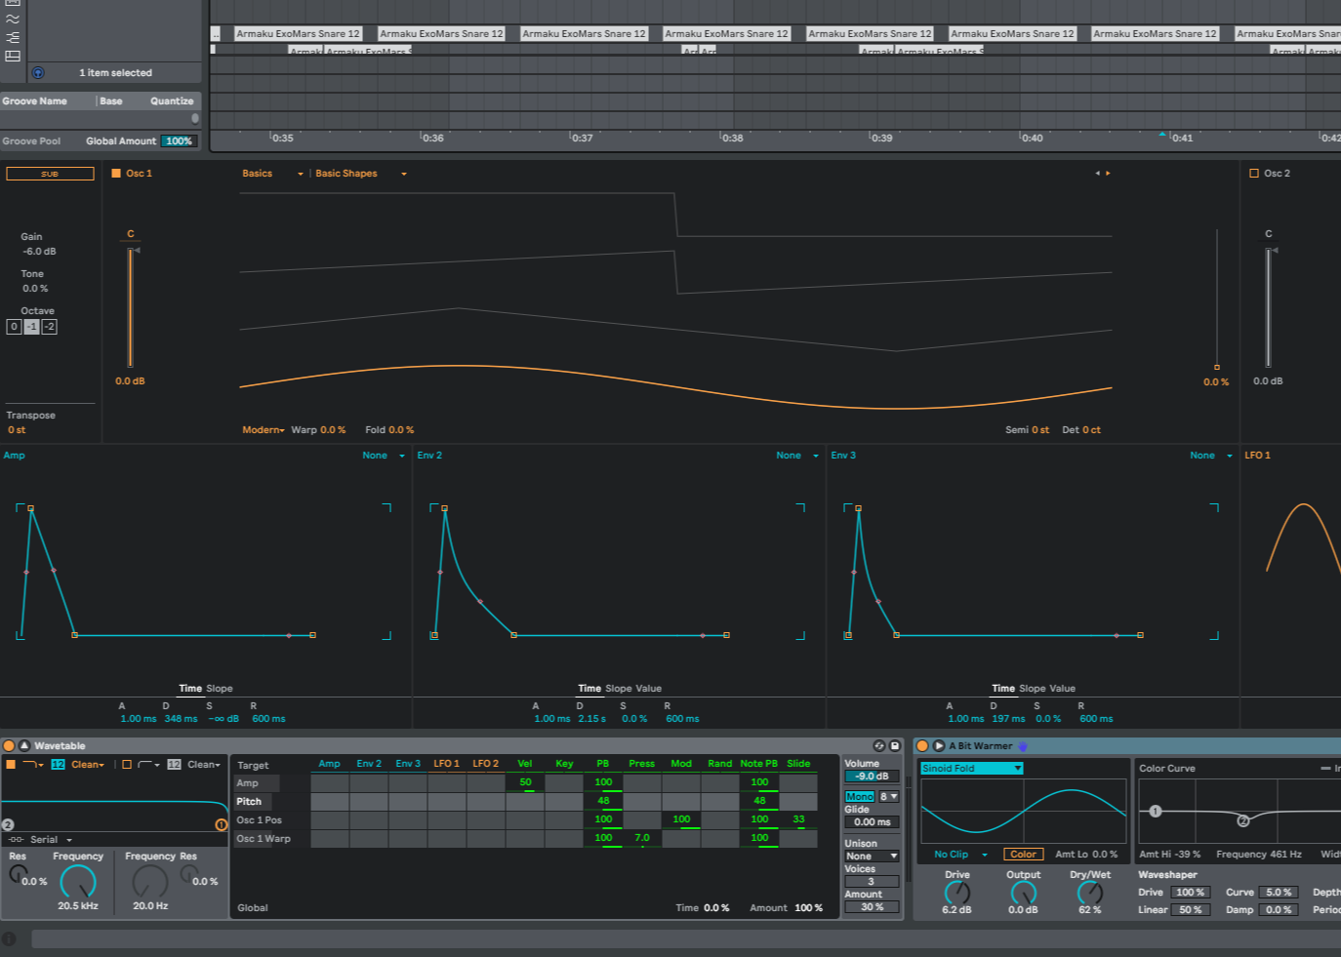Turn off the A Bit Warmer device activator
This screenshot has height=957, width=1341.
click(x=922, y=746)
